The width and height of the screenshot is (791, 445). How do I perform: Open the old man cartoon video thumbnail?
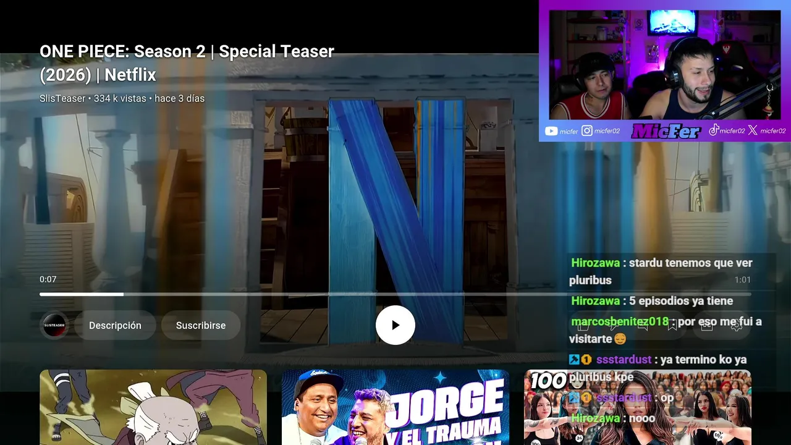point(153,407)
